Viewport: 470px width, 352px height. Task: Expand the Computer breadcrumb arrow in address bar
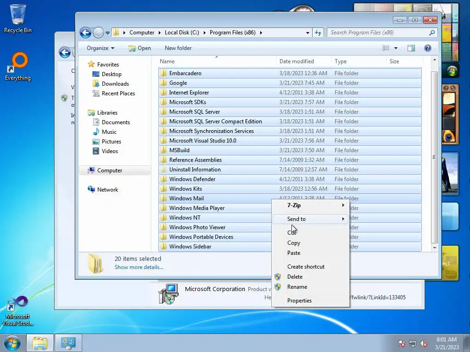click(x=160, y=33)
